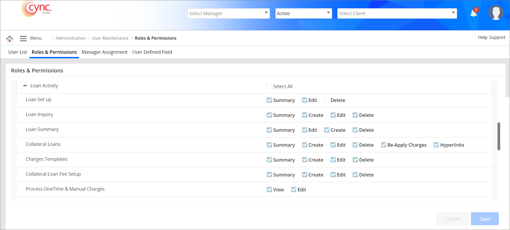Uncheck View for Process OneTime & Manual Charges
Viewport: 510px width, 230px height.
click(x=269, y=190)
